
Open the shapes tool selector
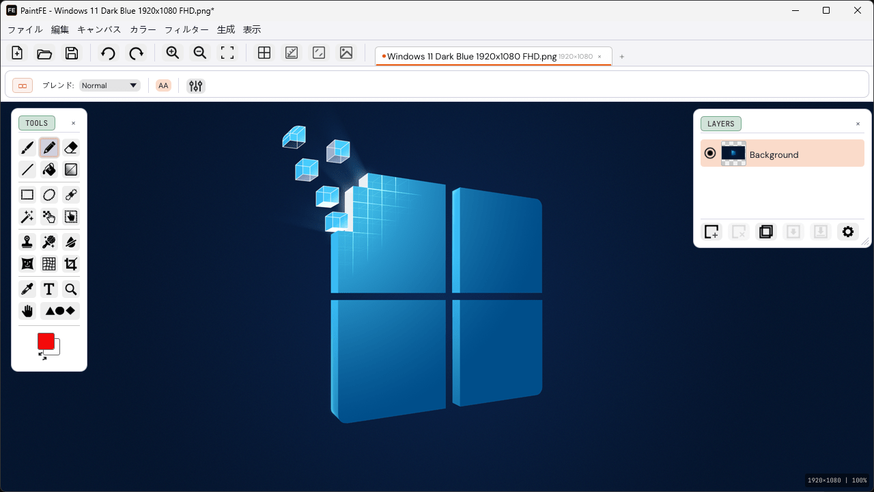(60, 312)
